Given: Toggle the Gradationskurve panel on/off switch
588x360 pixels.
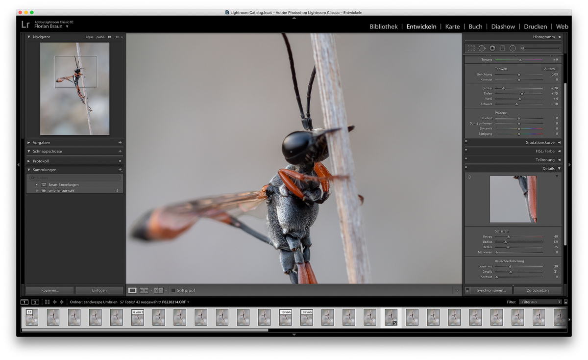Looking at the screenshot, I should 466,142.
